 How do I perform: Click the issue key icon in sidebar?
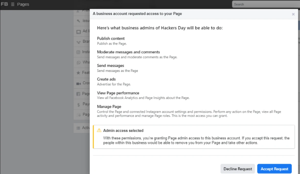[78, 21]
